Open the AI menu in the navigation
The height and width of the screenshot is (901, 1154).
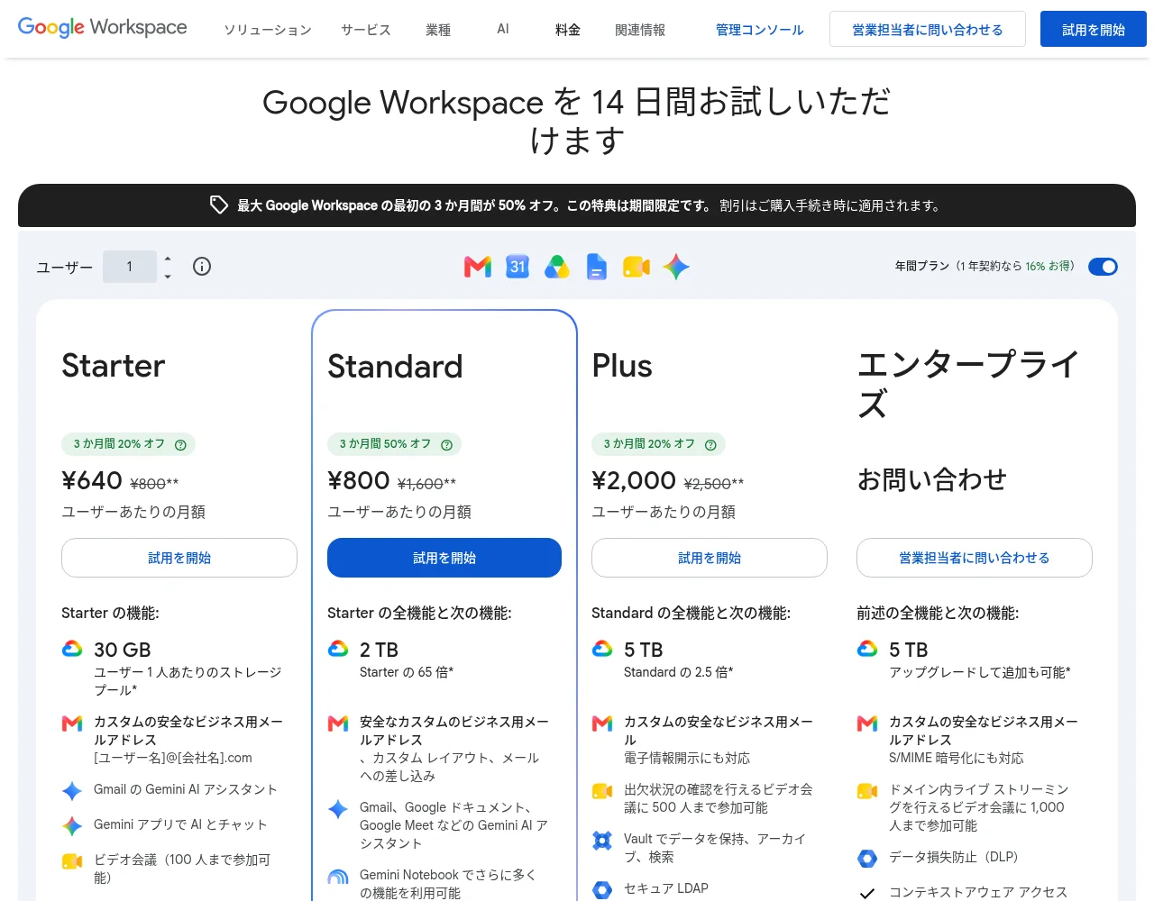tap(503, 29)
